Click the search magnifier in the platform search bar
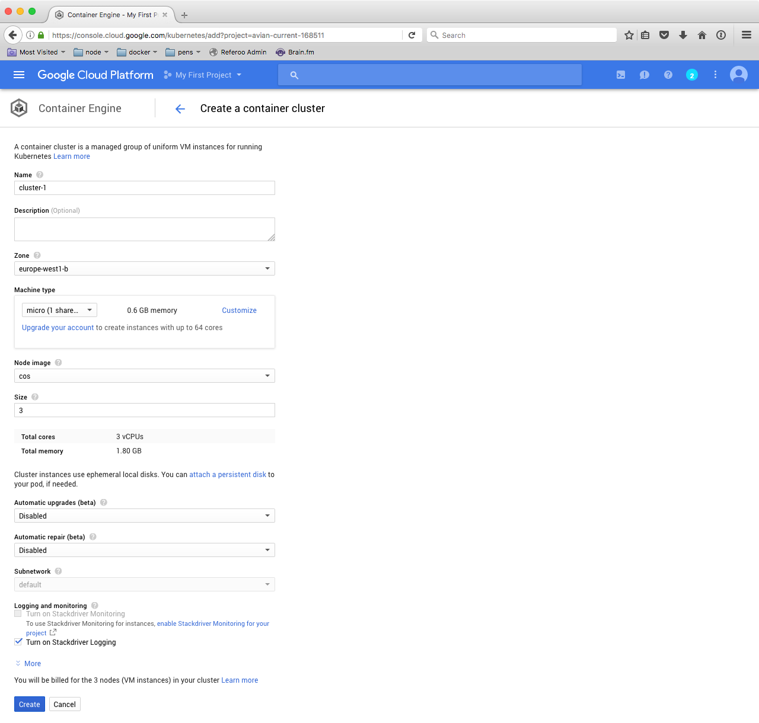Viewport: 759px width, 723px height. click(x=294, y=75)
